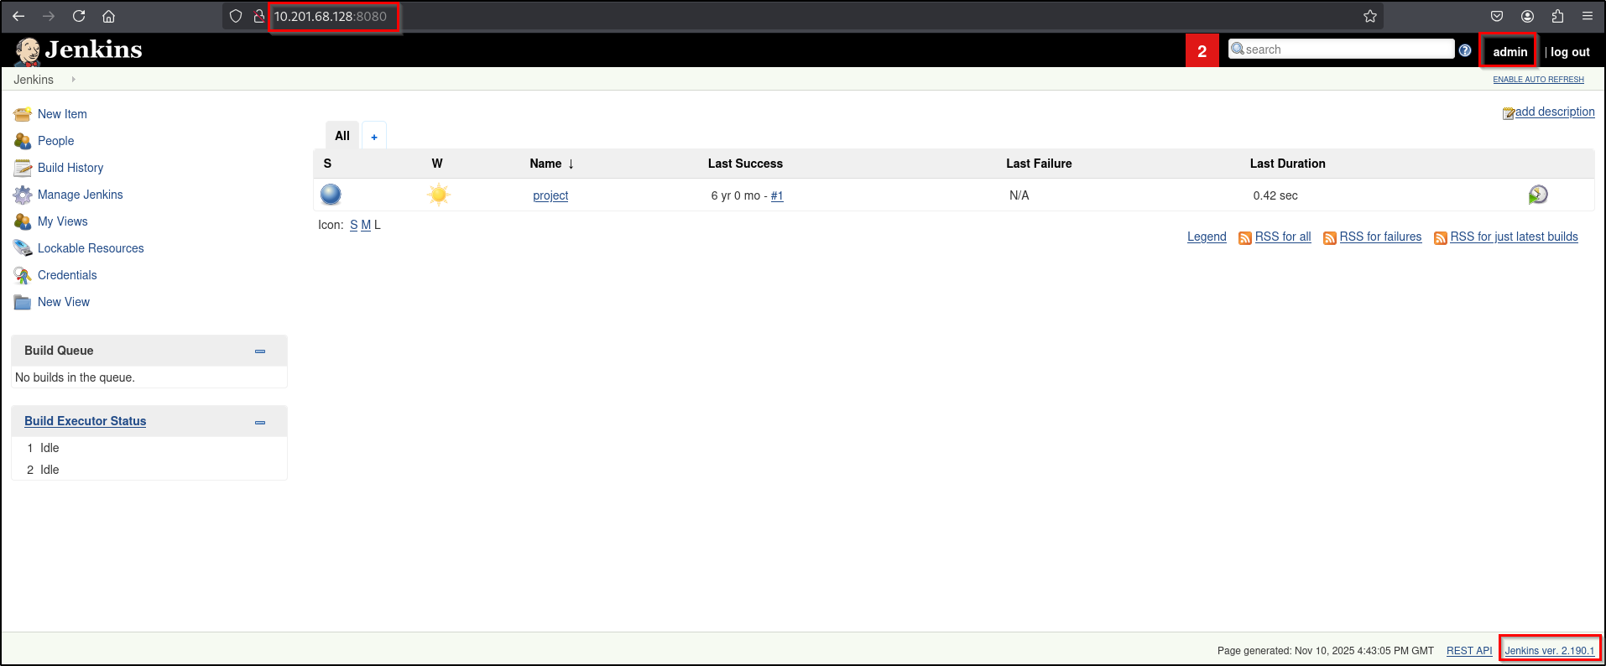Screen dimensions: 1606x666
Task: Open Credentials from the sidebar
Action: (x=67, y=275)
